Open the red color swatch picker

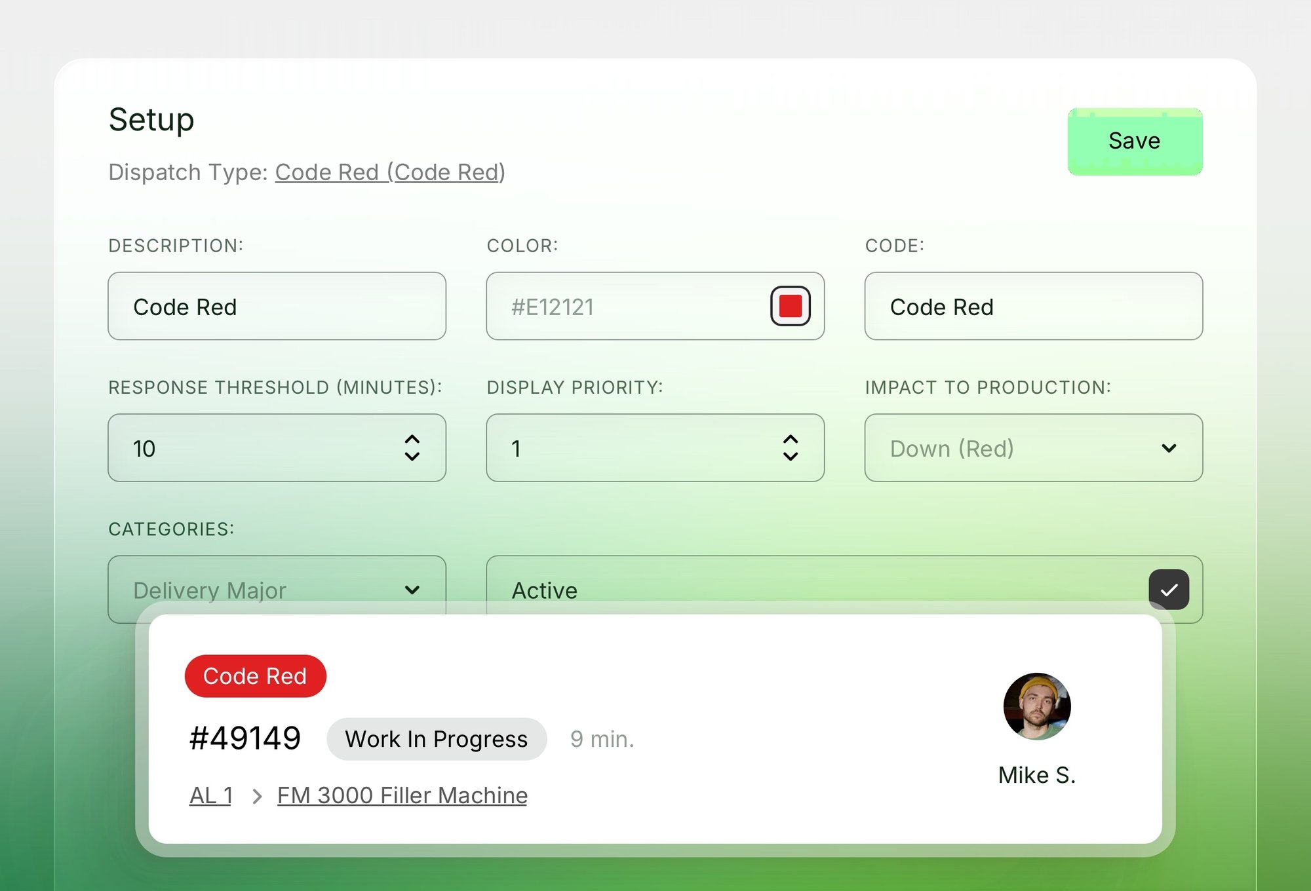coord(791,306)
